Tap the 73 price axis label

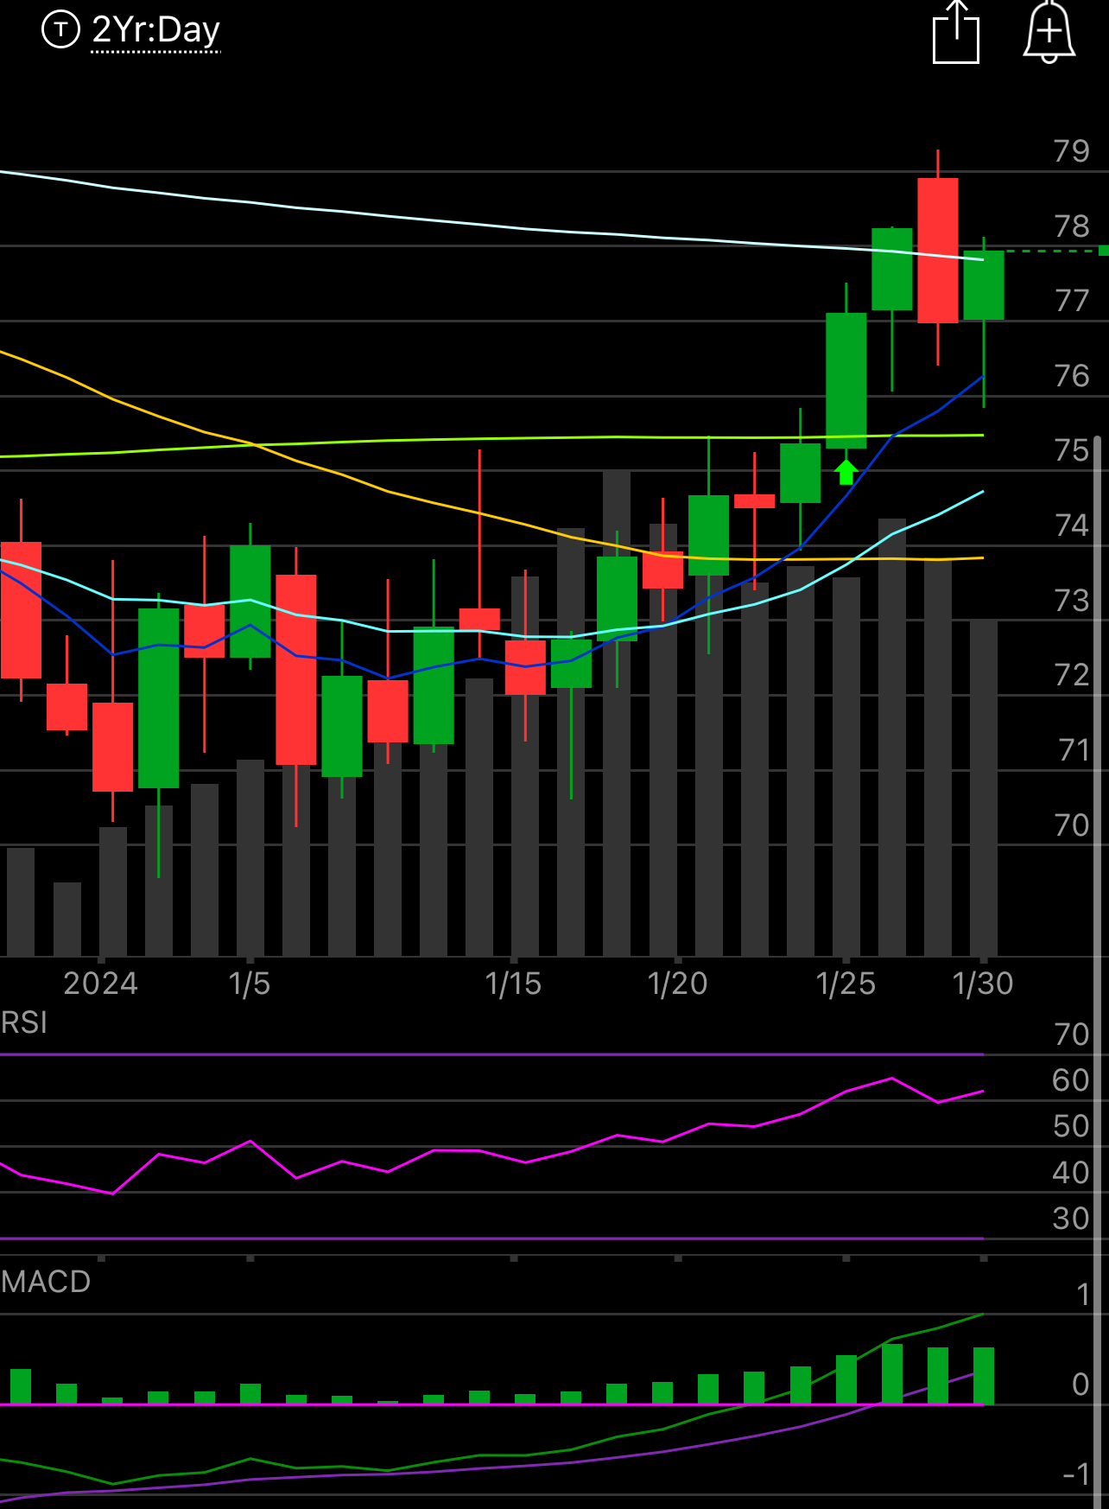pos(1072,601)
